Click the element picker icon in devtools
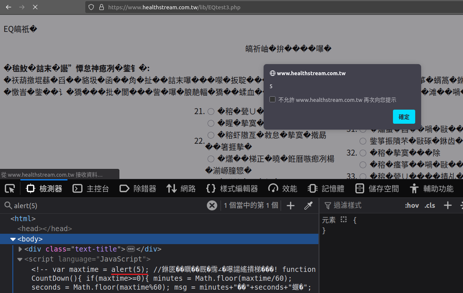Image resolution: width=463 pixels, height=293 pixels. [10, 189]
